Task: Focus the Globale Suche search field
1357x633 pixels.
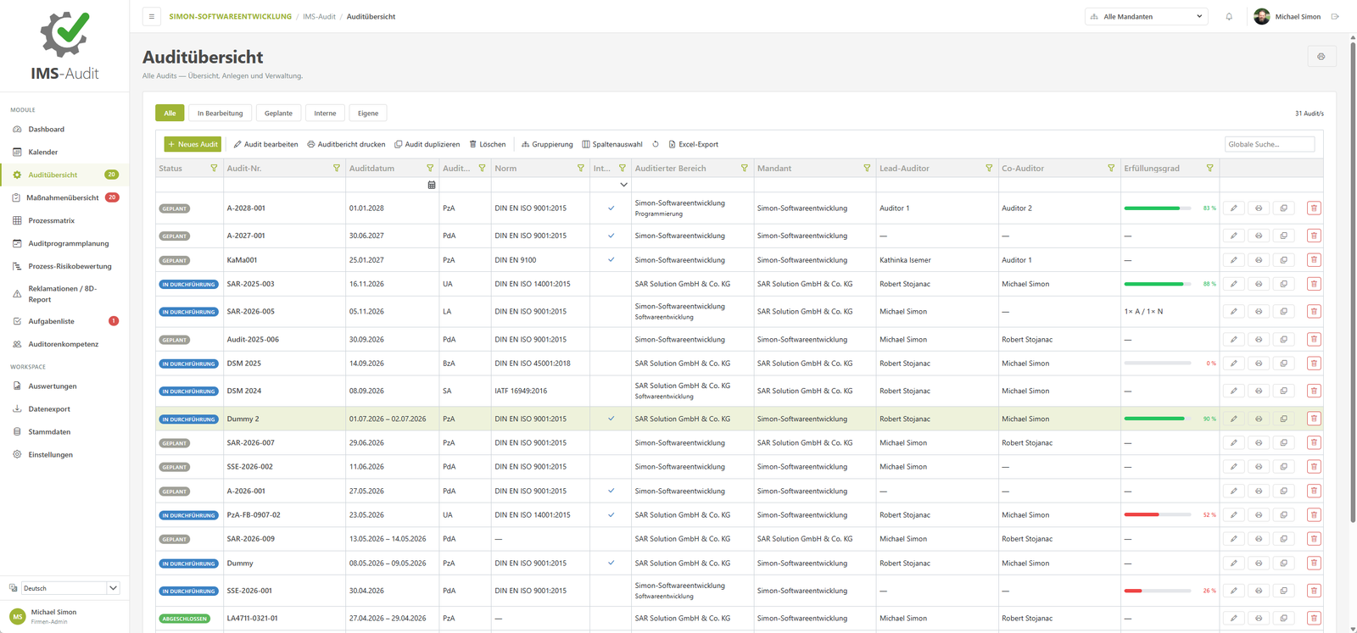Action: tap(1270, 144)
